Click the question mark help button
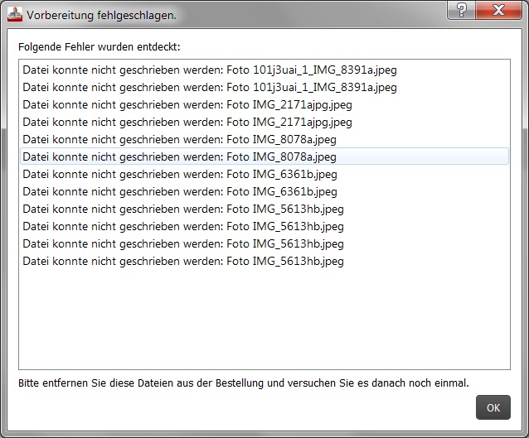529x438 pixels. [461, 10]
